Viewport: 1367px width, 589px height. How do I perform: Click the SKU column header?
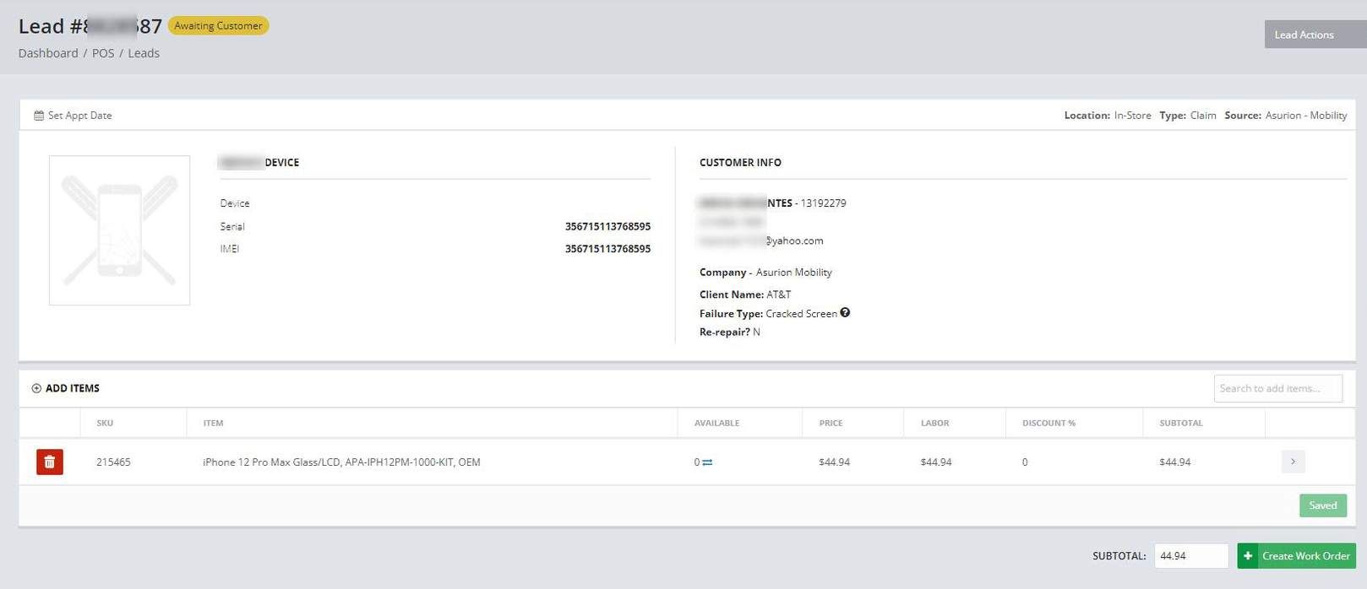105,423
